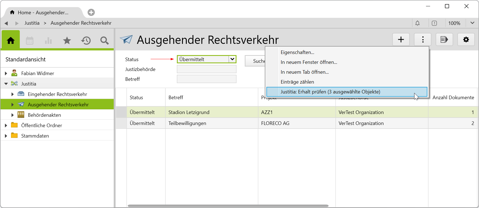Image resolution: width=479 pixels, height=208 pixels.
Task: Click VerTest Organization in Teilbewilligungen row
Action: click(382, 123)
